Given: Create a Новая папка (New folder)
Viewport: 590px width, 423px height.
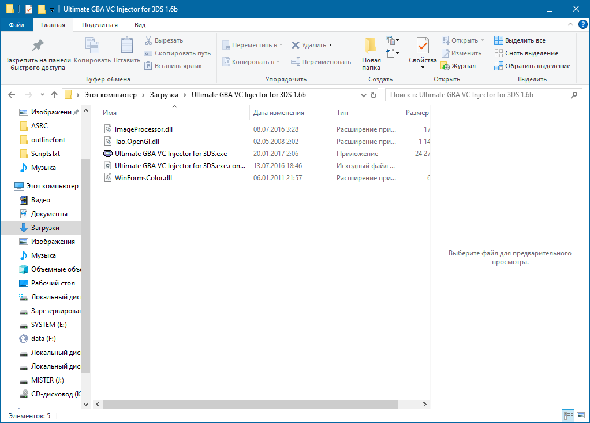Looking at the screenshot, I should 371,54.
